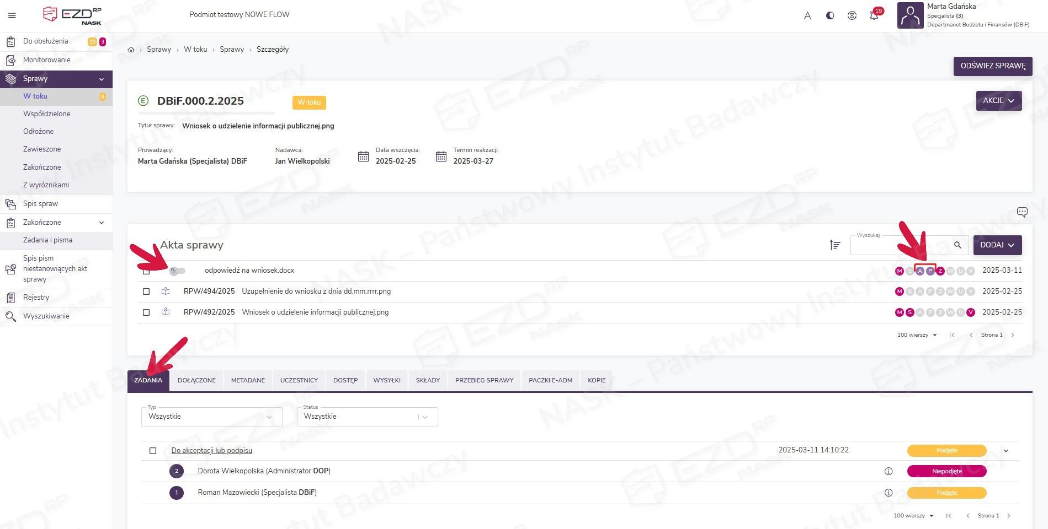The height and width of the screenshot is (529, 1048).
Task: Open the AKCJE dropdown menu
Action: [x=998, y=101]
